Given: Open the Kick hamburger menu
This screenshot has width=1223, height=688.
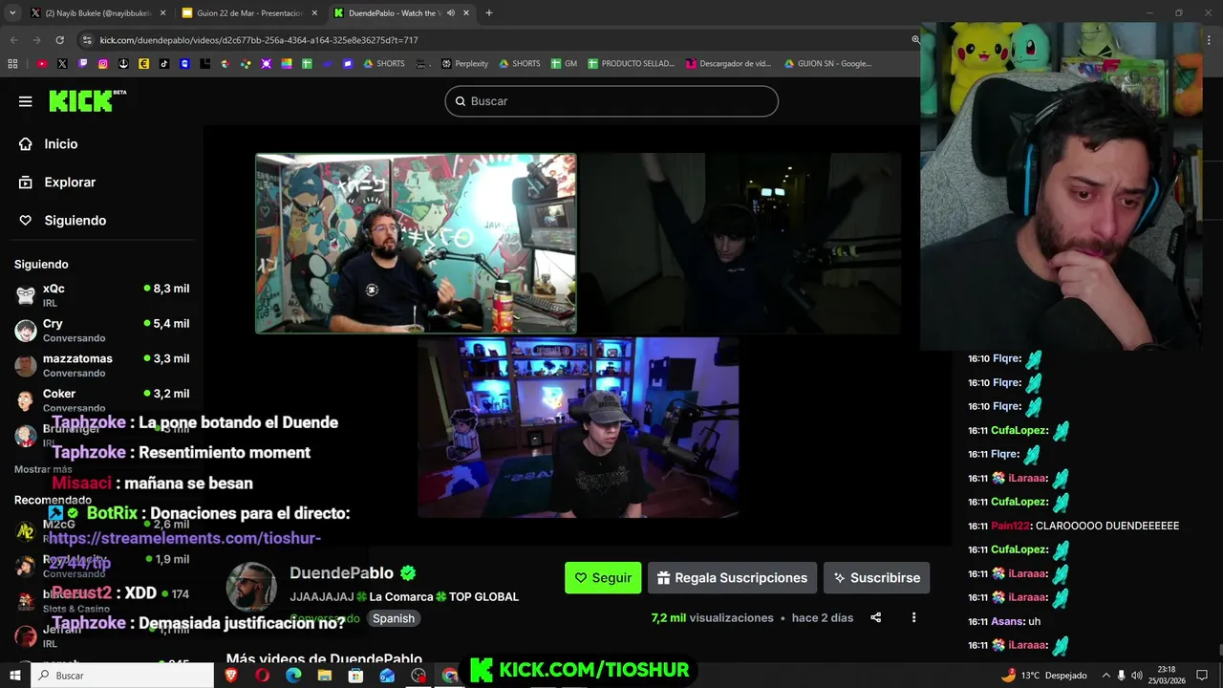Looking at the screenshot, I should (x=26, y=101).
